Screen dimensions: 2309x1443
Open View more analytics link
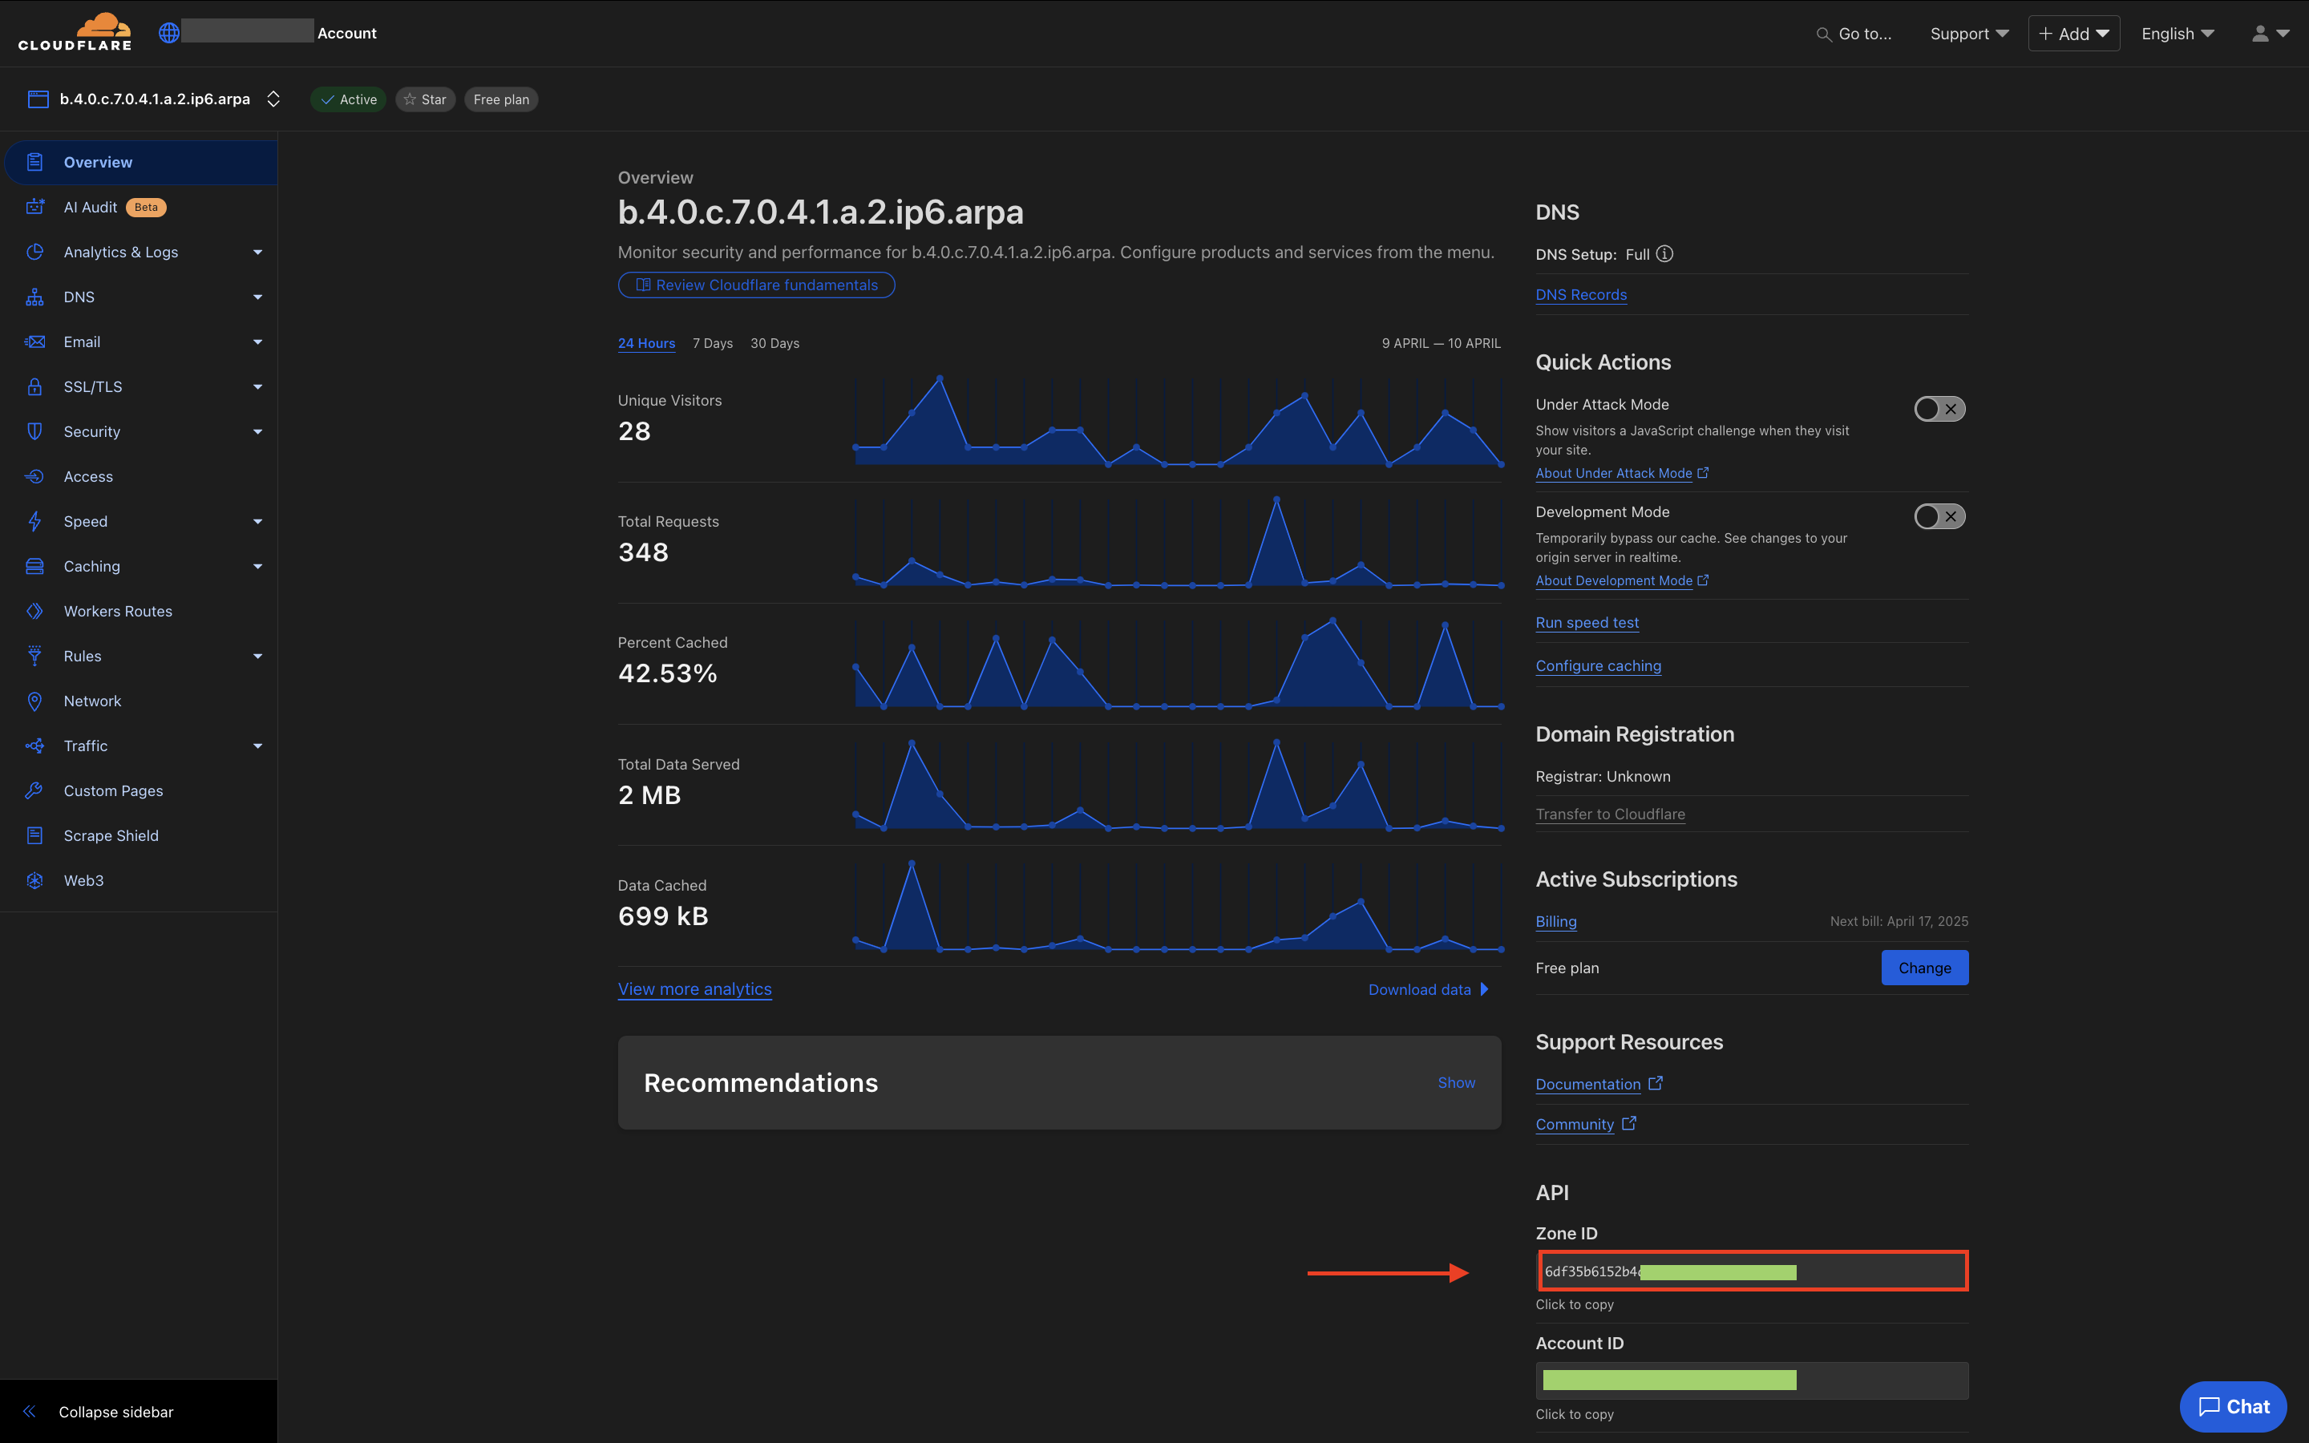[x=694, y=988]
